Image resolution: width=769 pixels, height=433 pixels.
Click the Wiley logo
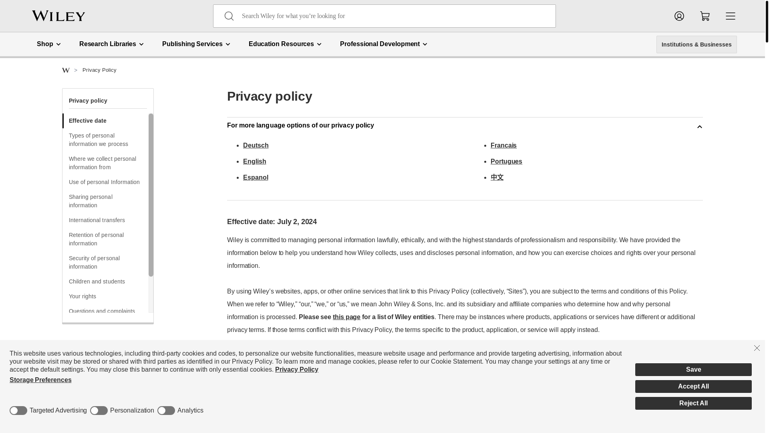click(58, 16)
